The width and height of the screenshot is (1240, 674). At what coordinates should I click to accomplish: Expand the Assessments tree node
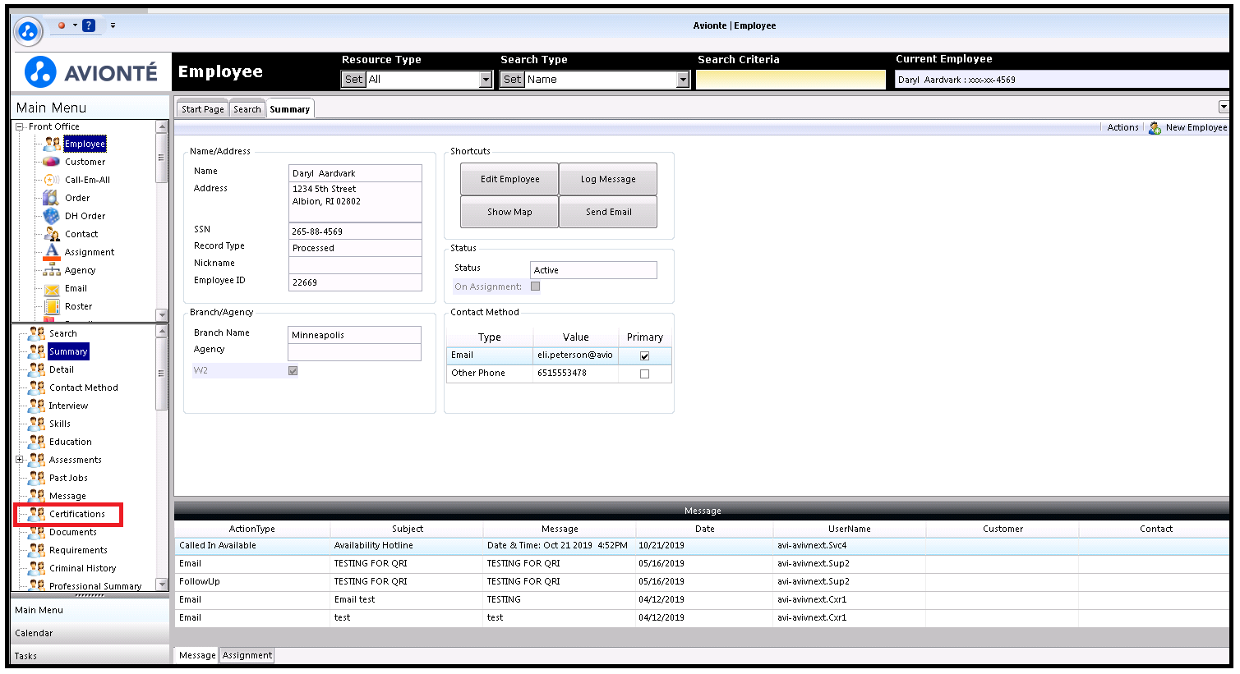point(20,460)
